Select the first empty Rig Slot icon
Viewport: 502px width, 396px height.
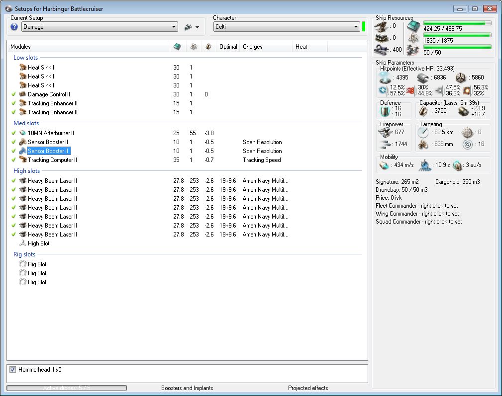coord(23,264)
